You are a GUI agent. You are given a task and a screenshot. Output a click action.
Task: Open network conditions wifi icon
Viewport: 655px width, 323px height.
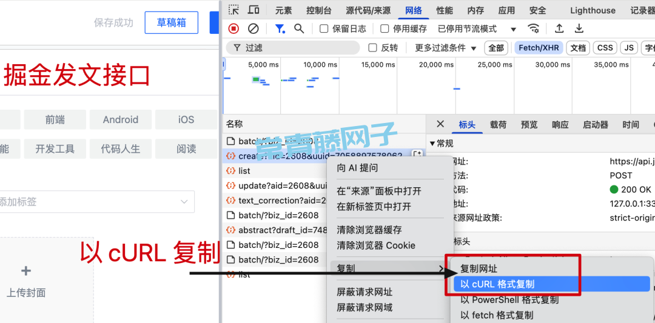tap(534, 28)
